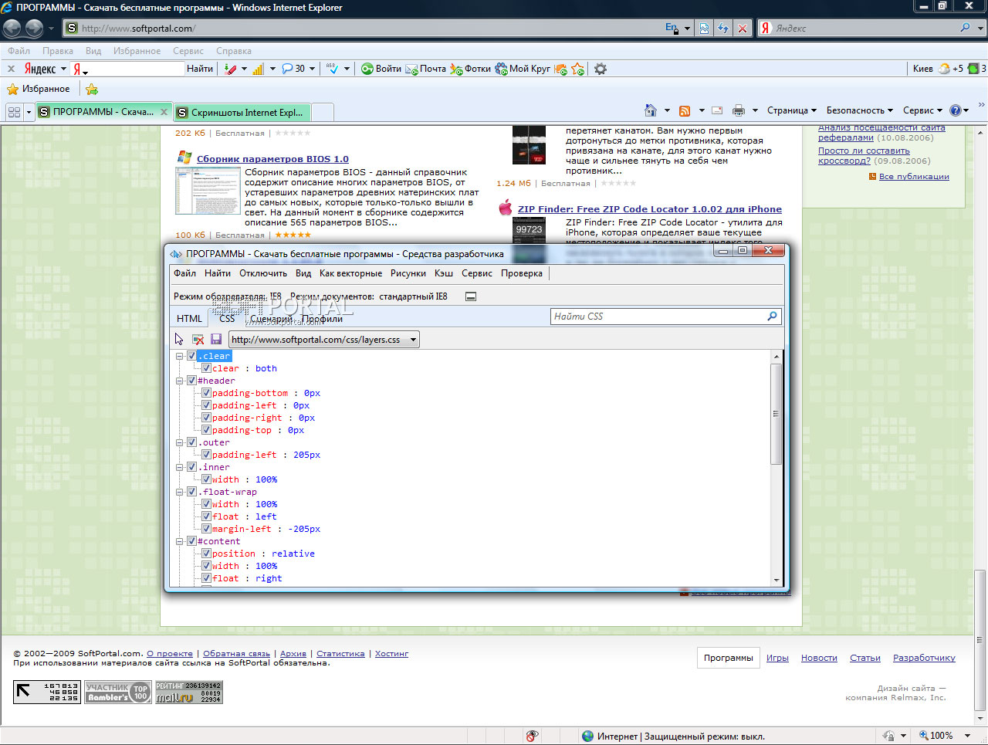Open the Новости footer link
The height and width of the screenshot is (745, 988).
tap(819, 658)
